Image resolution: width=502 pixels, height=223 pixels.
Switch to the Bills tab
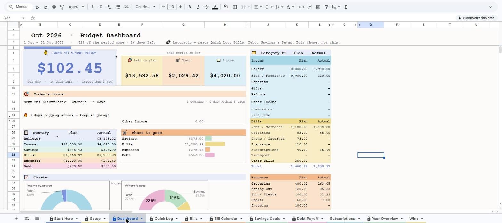coord(193,219)
